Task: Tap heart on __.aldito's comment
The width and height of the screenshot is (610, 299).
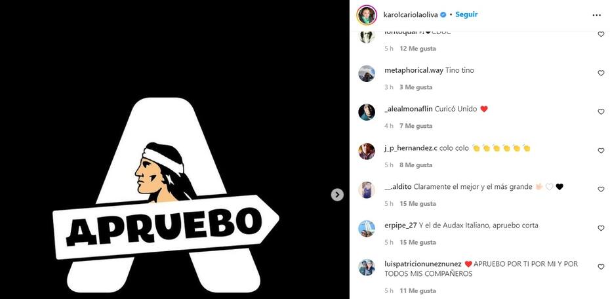Action: 601,189
